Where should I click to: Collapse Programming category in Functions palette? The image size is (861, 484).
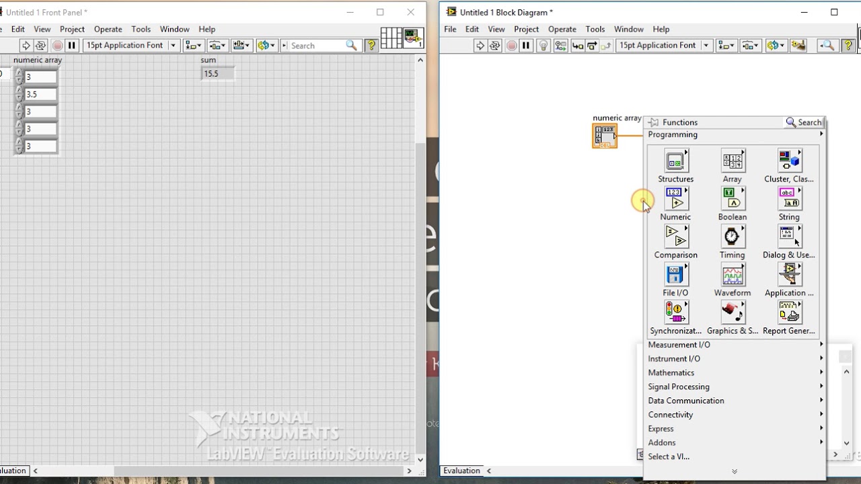click(735, 134)
